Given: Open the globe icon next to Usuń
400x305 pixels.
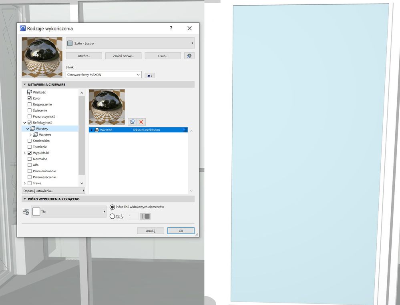Looking at the screenshot, I should coord(189,56).
